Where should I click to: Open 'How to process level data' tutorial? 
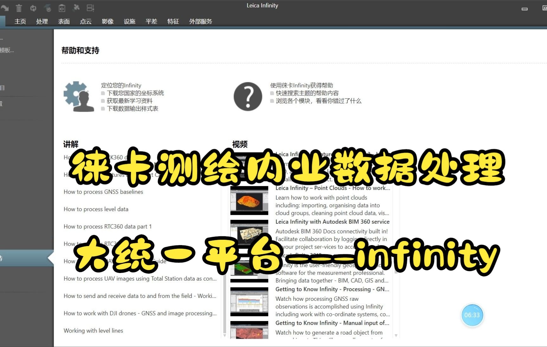[x=96, y=209]
